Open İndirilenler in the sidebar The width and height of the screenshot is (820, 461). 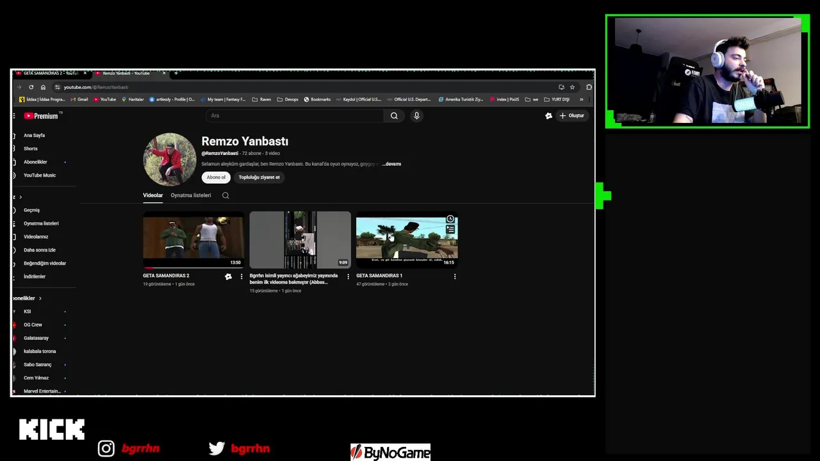[35, 277]
